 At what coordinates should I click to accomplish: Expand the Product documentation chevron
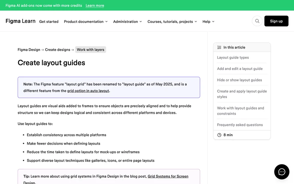(106, 22)
